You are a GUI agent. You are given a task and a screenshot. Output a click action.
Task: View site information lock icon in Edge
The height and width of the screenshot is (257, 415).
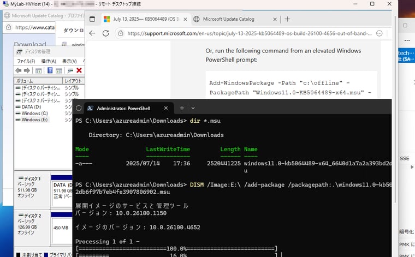pyautogui.click(x=121, y=33)
